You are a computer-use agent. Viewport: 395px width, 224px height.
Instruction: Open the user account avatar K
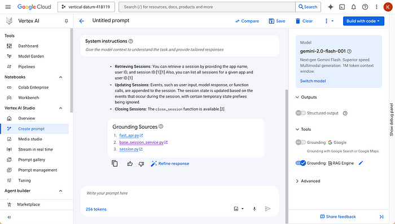coord(388,7)
